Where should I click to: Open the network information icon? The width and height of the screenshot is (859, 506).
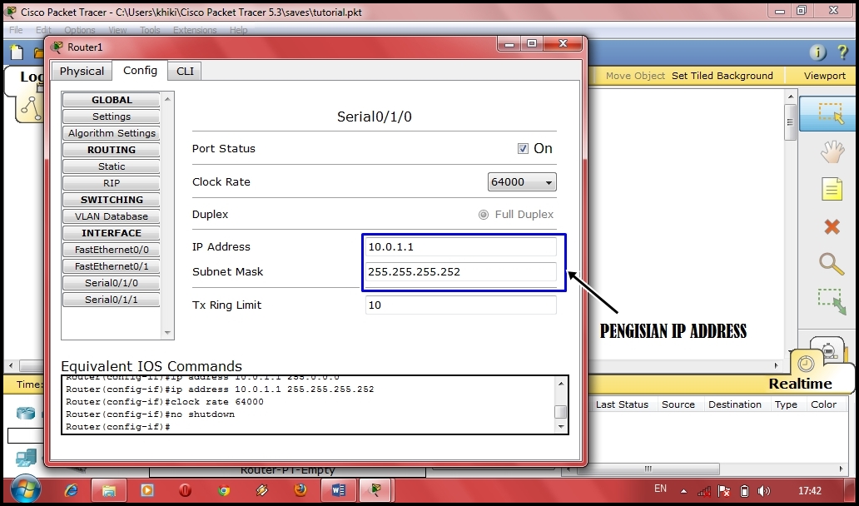pos(818,52)
